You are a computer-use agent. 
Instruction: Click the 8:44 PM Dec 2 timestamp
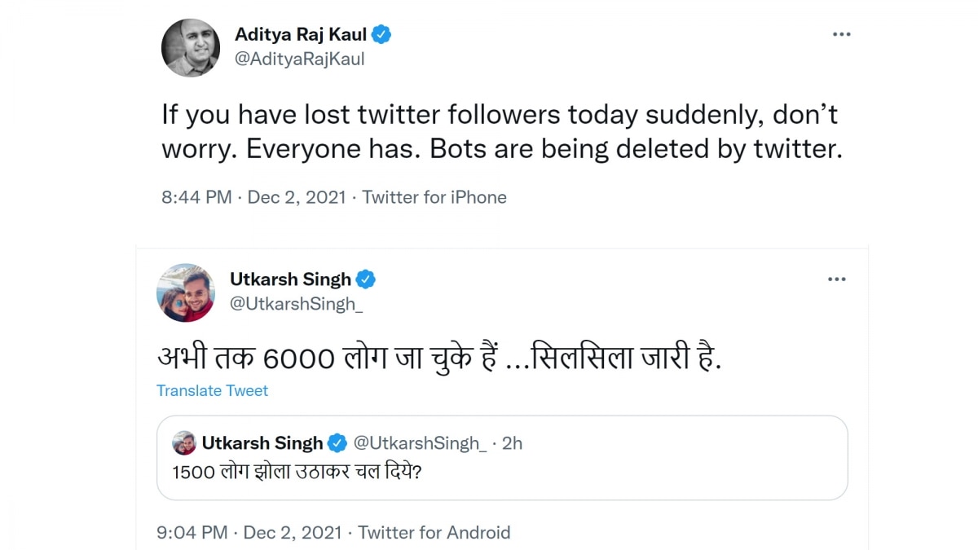pyautogui.click(x=253, y=197)
